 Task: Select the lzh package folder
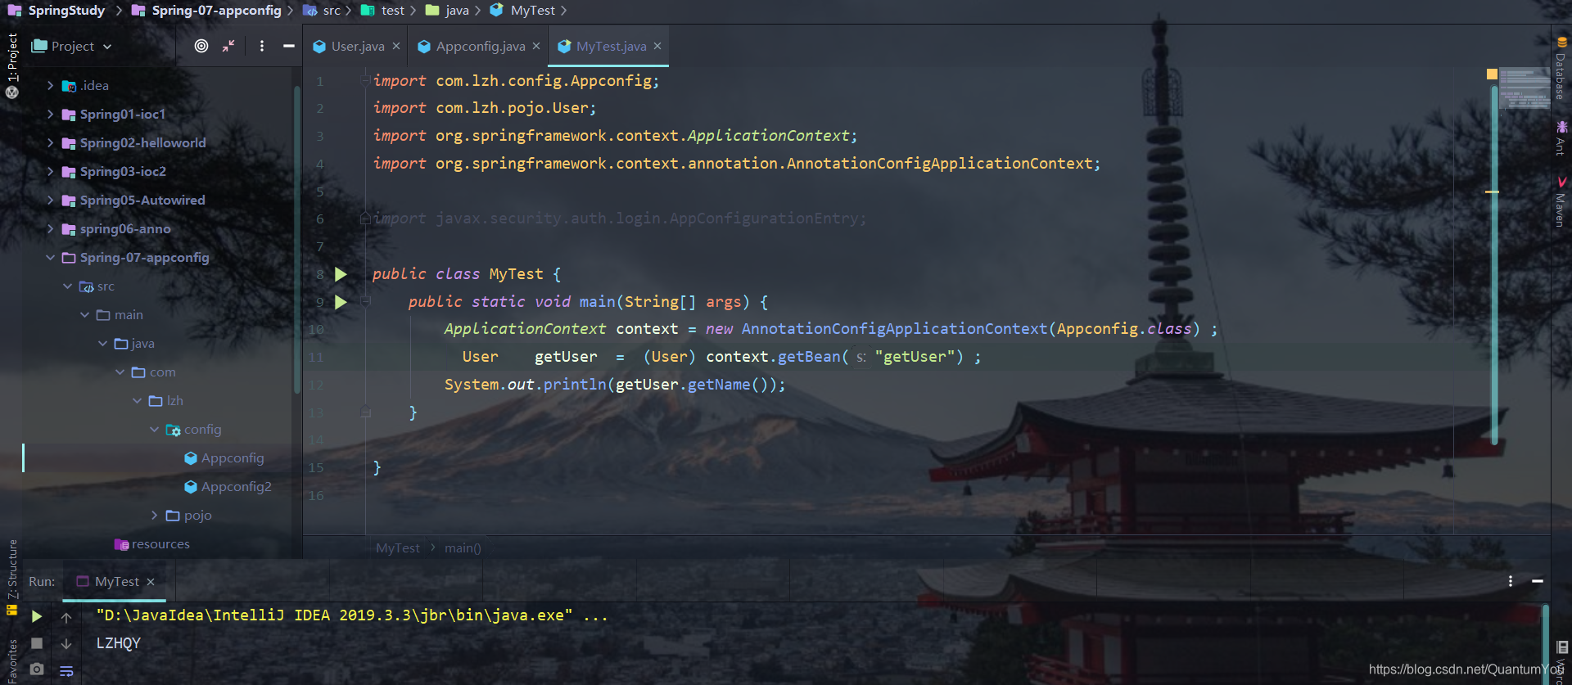(165, 400)
